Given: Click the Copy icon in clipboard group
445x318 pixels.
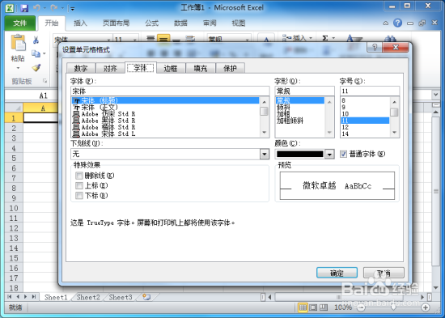Looking at the screenshot, I should (x=36, y=53).
